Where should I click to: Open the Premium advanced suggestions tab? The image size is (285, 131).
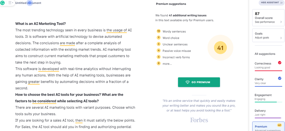(x=268, y=127)
